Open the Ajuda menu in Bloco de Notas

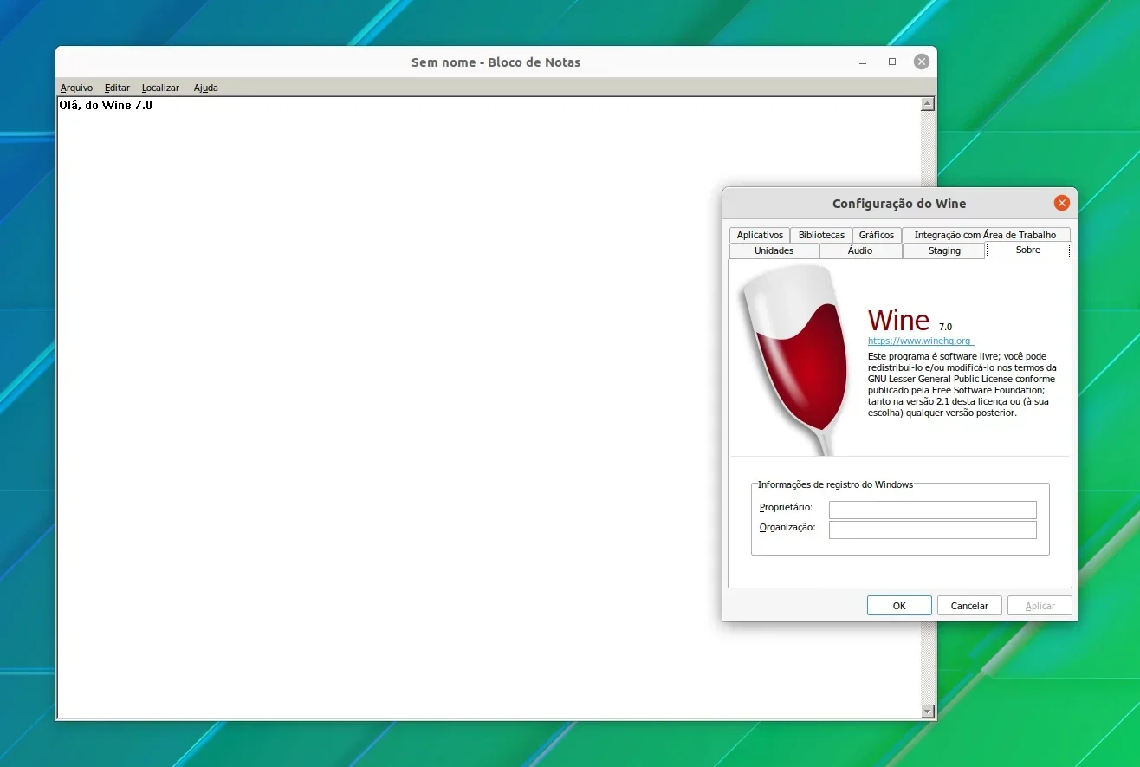[x=205, y=88]
